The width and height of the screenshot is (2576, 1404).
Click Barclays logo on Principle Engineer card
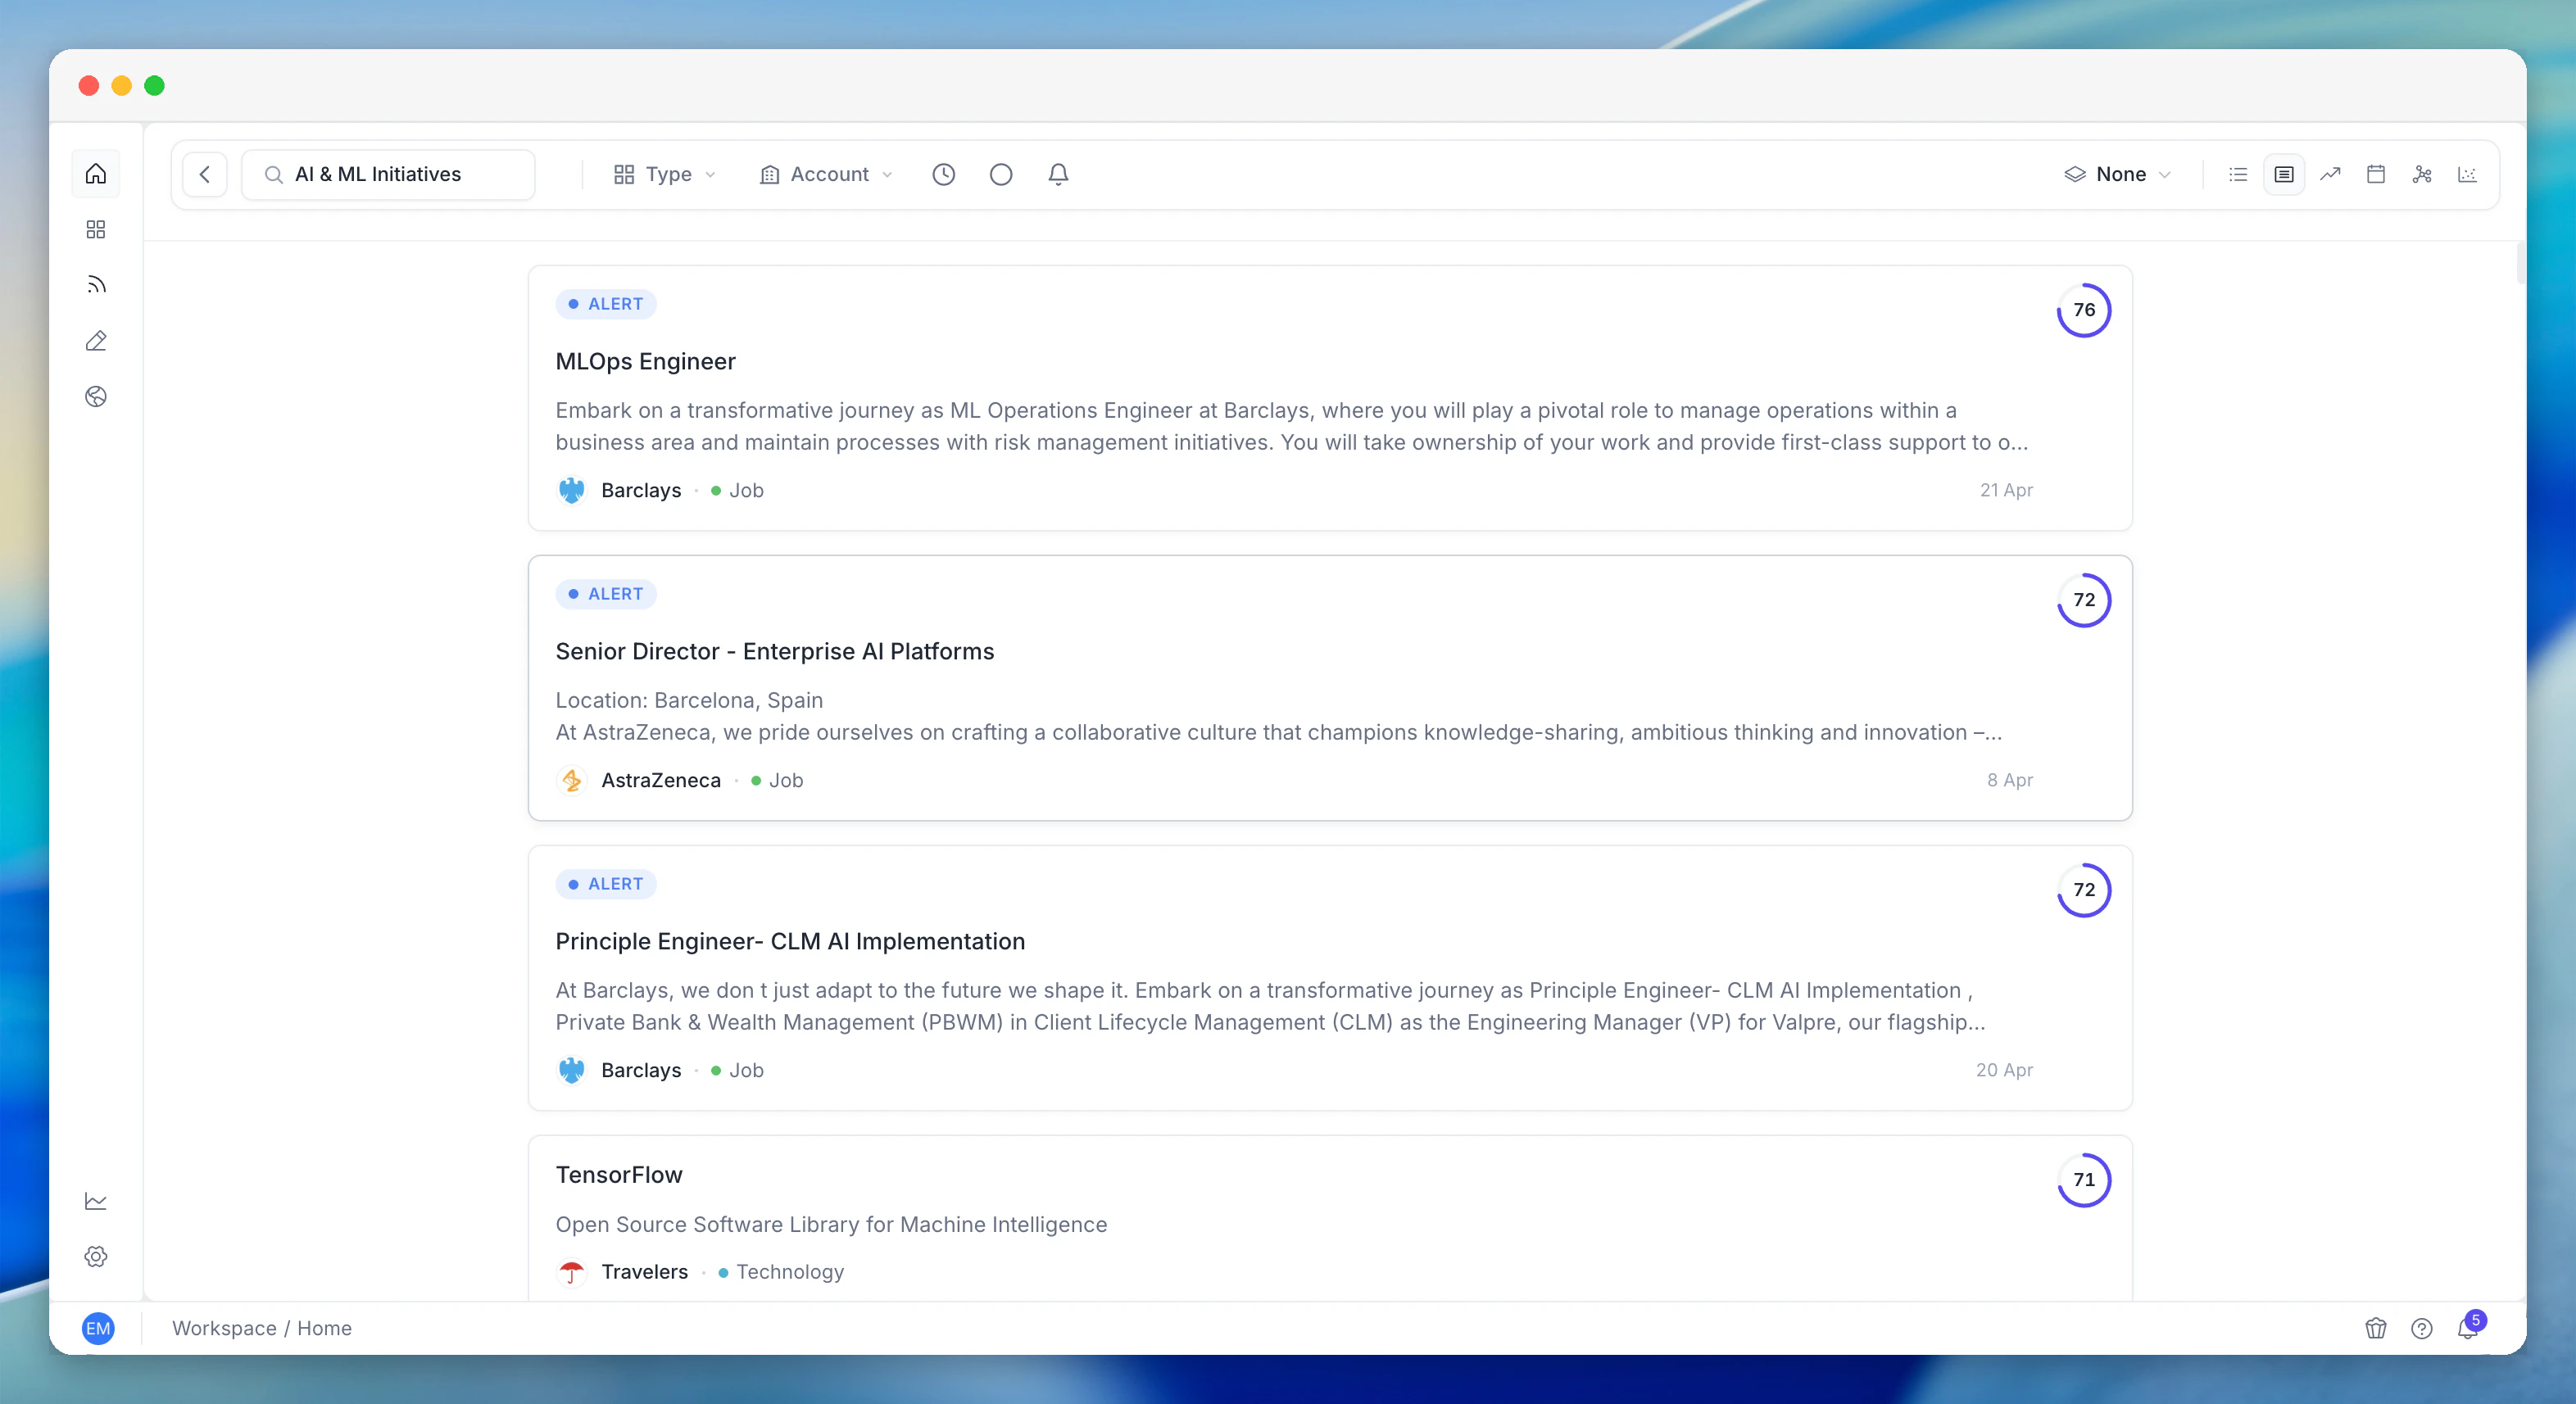click(x=571, y=1070)
